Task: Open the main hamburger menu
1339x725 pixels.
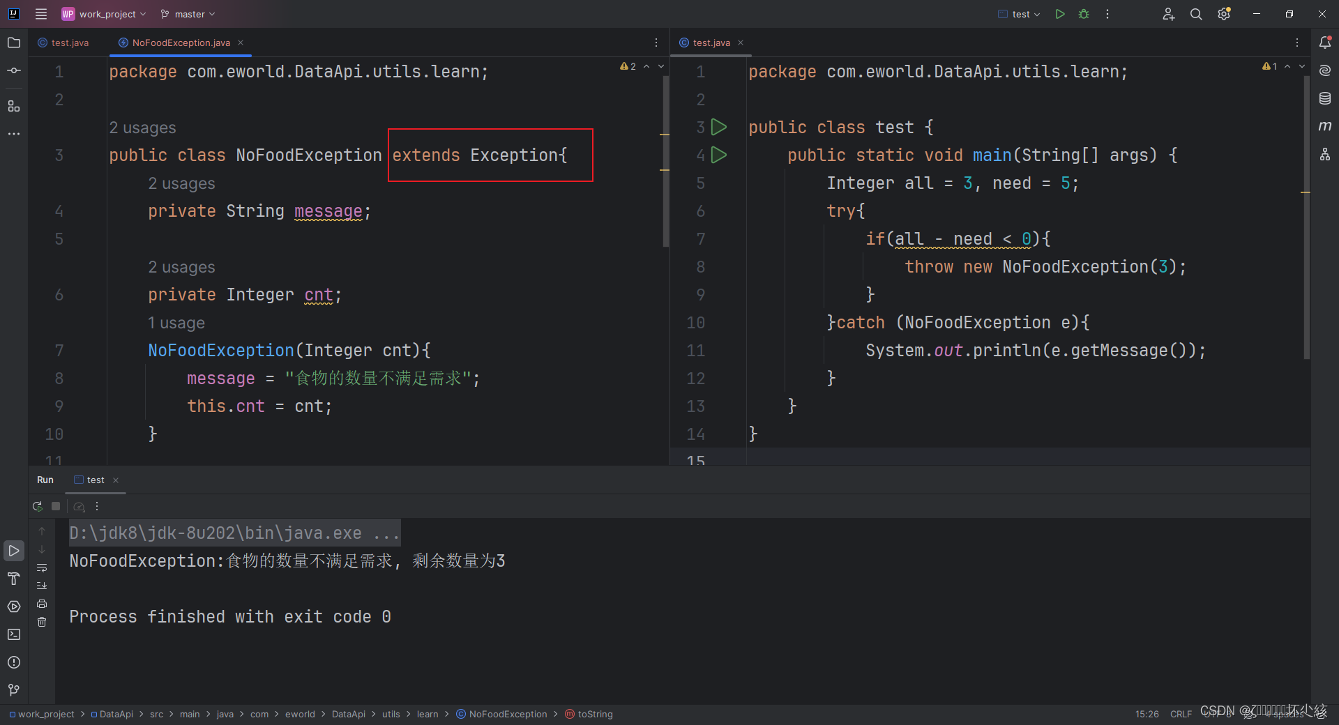Action: (41, 14)
